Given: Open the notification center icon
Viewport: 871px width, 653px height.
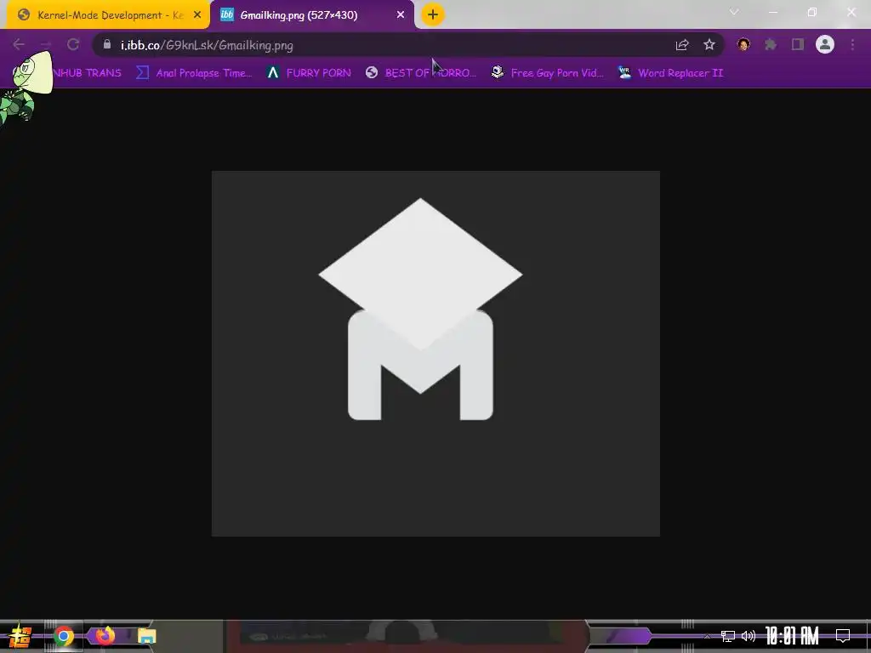Looking at the screenshot, I should (x=843, y=636).
